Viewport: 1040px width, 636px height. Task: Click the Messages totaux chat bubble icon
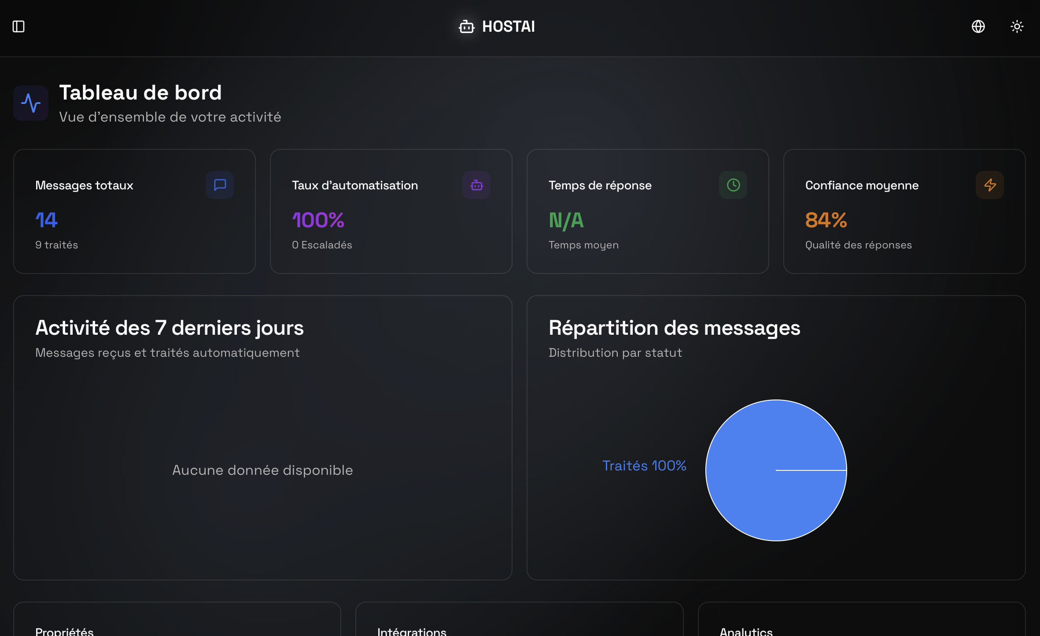(x=220, y=185)
